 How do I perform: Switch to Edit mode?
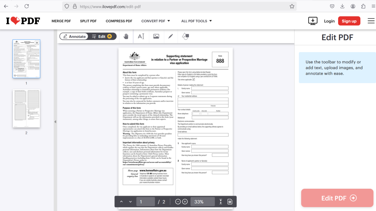click(x=102, y=36)
